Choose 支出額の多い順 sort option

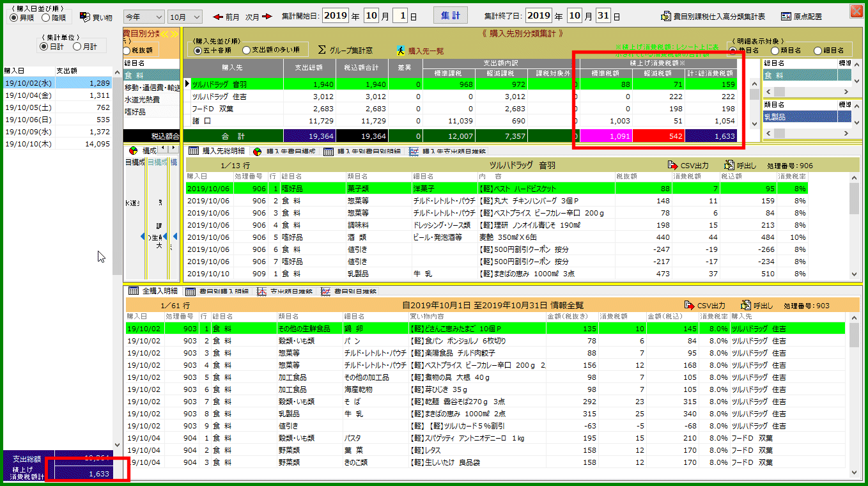tap(247, 51)
